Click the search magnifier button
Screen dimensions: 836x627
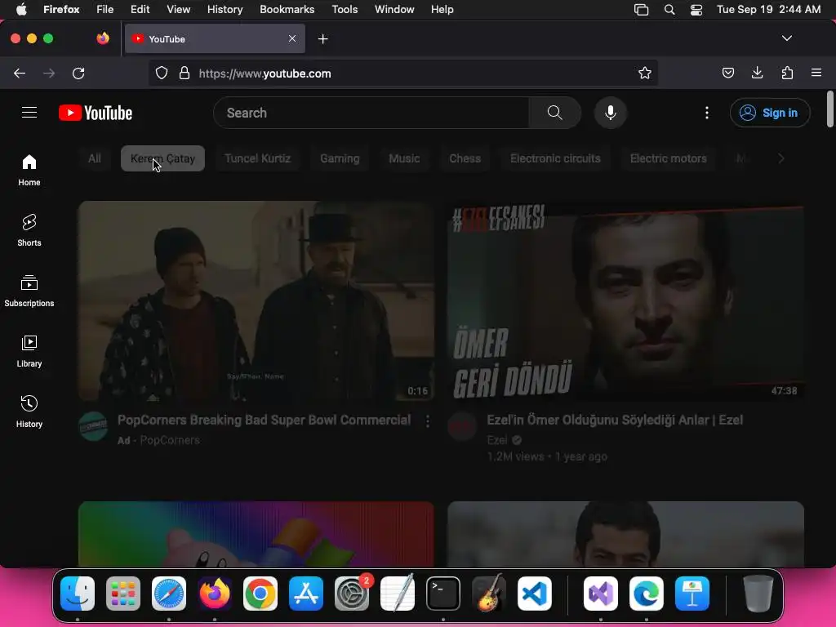click(x=554, y=113)
